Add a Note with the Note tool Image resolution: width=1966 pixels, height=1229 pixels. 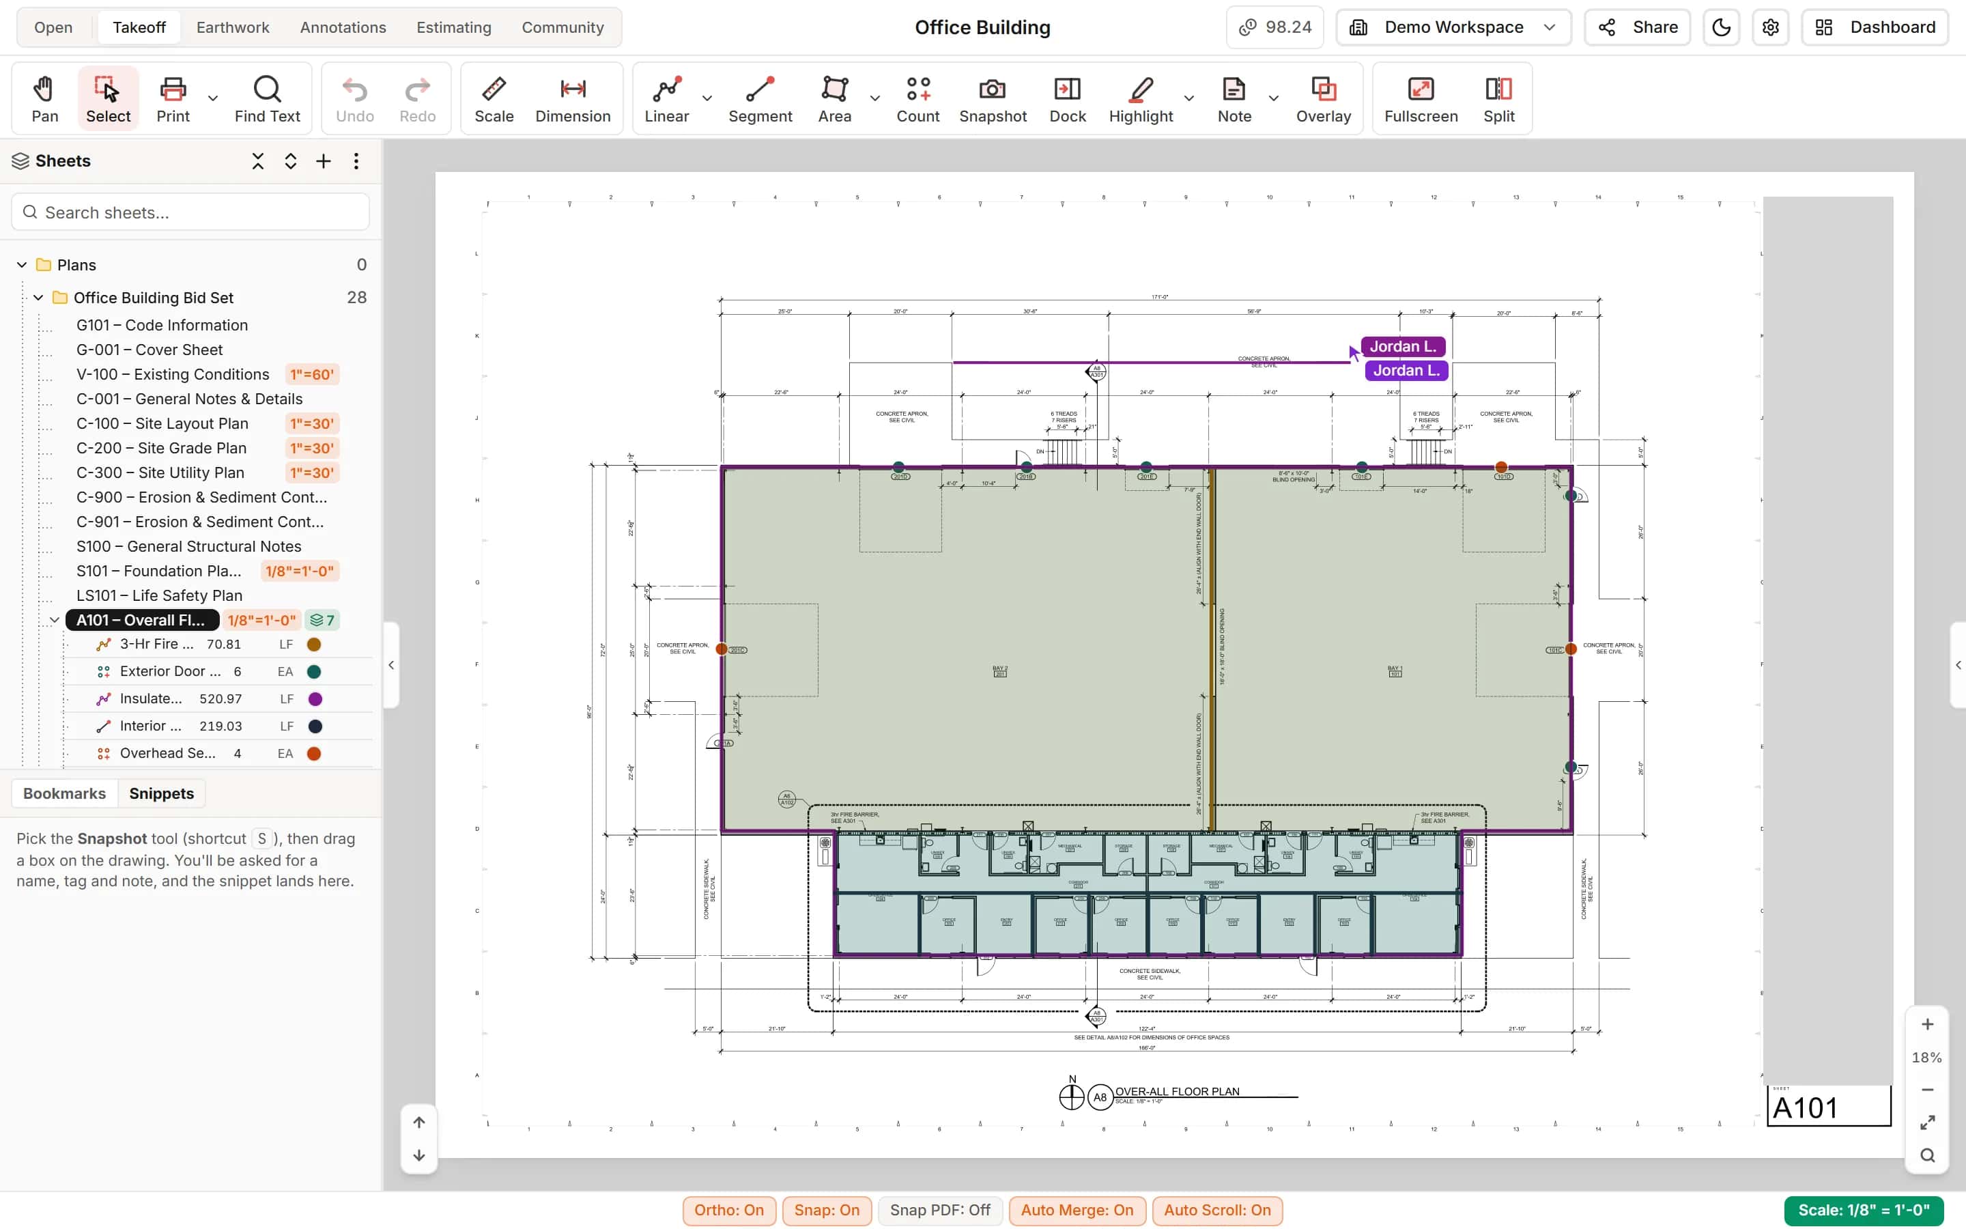[1234, 99]
